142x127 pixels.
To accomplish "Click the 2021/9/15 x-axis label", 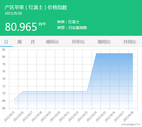I will 9,116.
